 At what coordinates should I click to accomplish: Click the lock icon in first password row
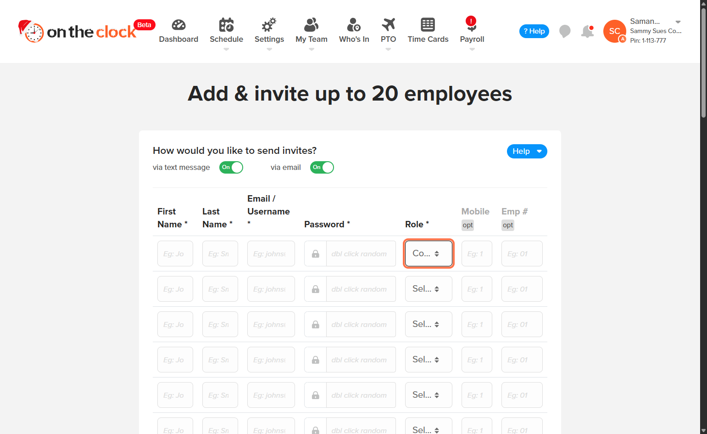[x=316, y=254]
